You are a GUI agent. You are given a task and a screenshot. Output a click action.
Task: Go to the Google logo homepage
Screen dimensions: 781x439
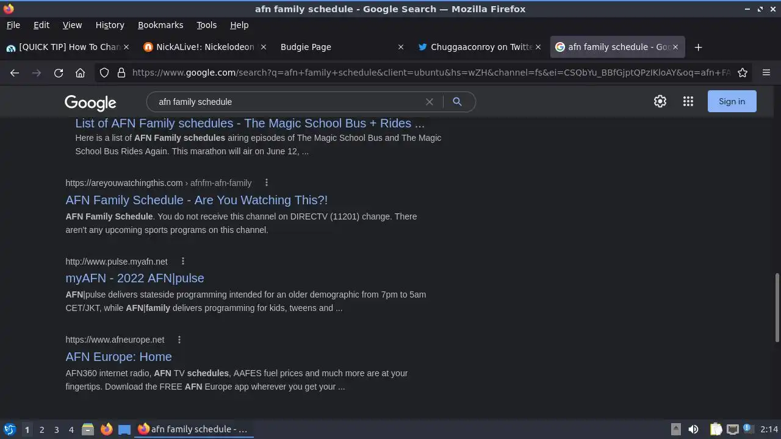pyautogui.click(x=90, y=102)
